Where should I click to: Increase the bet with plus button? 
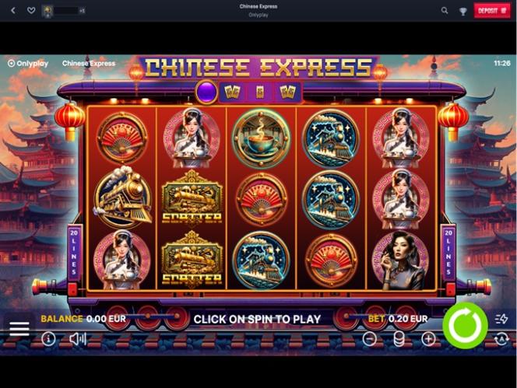point(428,338)
